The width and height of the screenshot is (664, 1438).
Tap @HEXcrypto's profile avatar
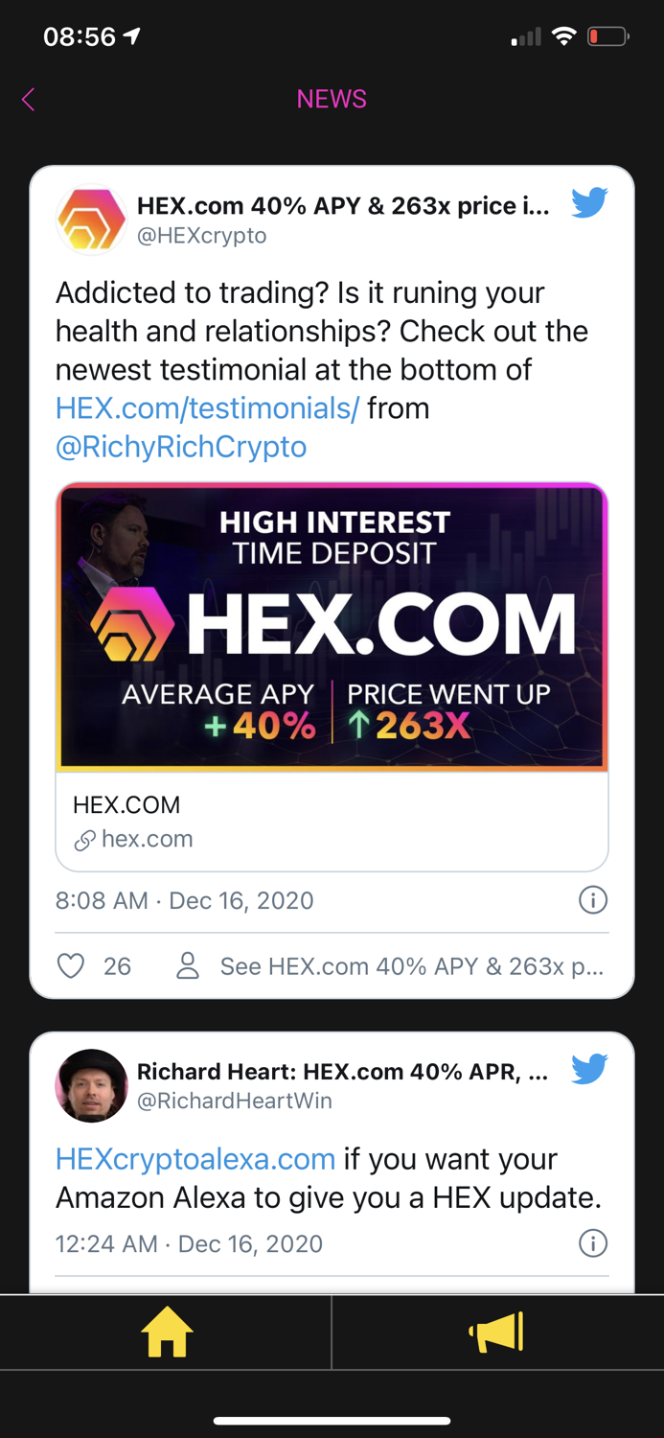tap(91, 219)
